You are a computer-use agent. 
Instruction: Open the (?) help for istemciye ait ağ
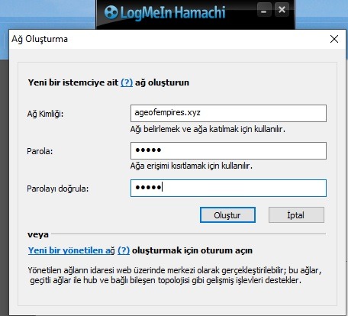127,82
